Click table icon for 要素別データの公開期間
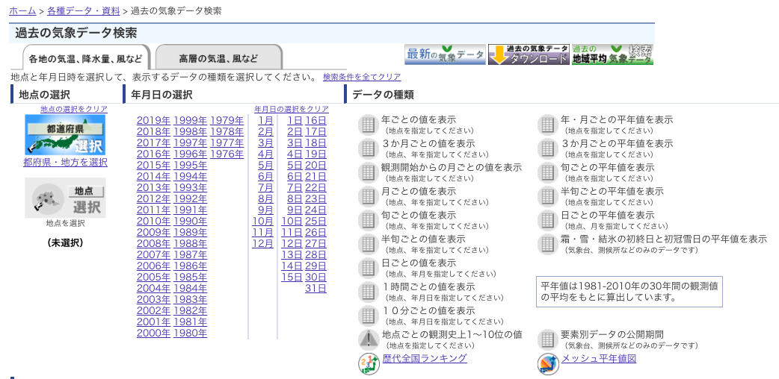Image resolution: width=779 pixels, height=379 pixels. 547,339
